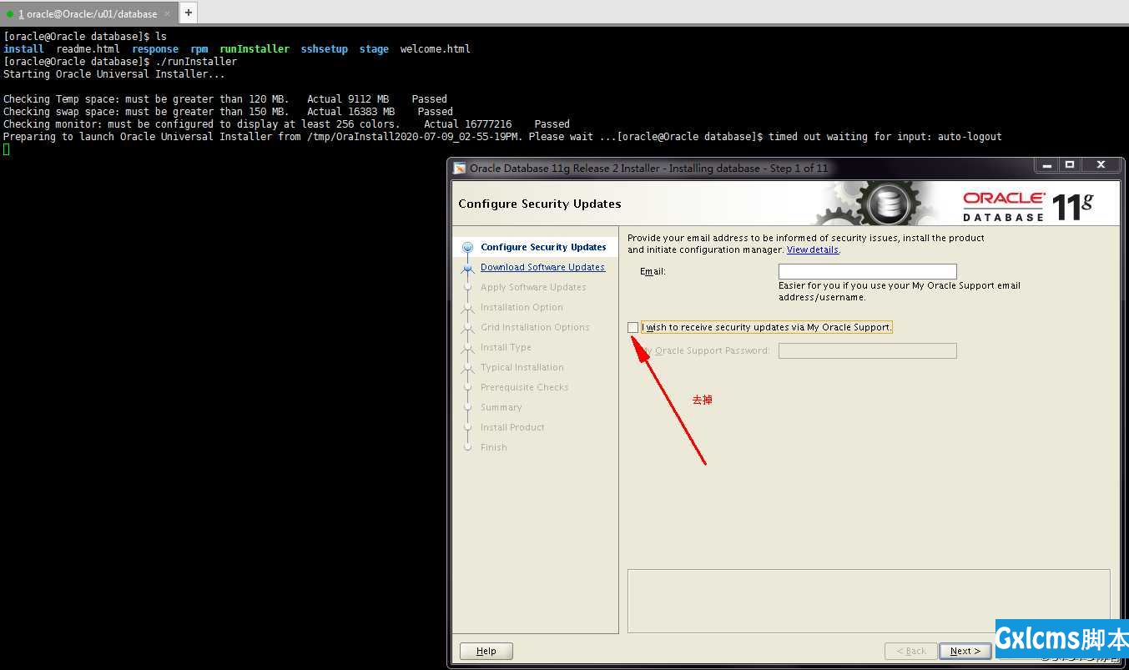Click the Configure Security Updates heading

[x=540, y=204]
